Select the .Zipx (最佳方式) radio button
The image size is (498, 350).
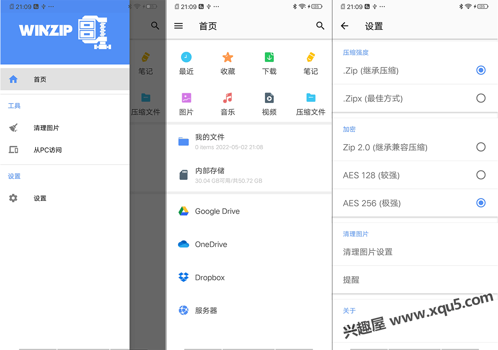point(481,98)
